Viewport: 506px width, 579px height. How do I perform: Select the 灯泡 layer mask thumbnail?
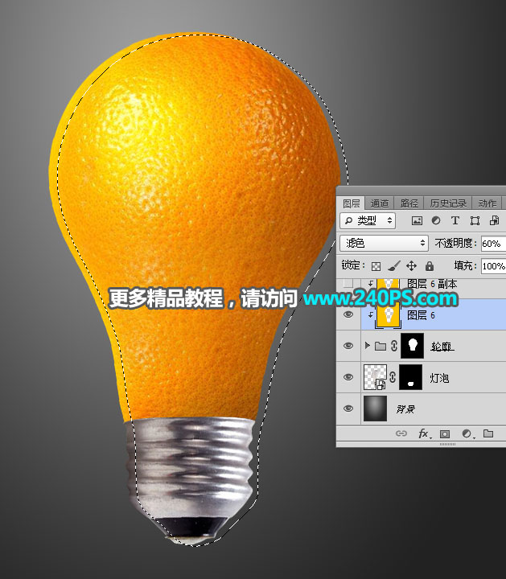click(411, 377)
